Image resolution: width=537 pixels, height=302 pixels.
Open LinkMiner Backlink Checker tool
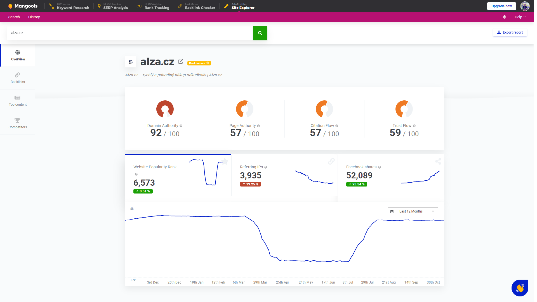197,6
